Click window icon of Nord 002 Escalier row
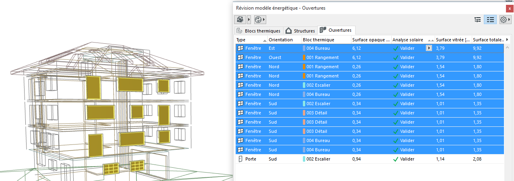 click(241, 85)
